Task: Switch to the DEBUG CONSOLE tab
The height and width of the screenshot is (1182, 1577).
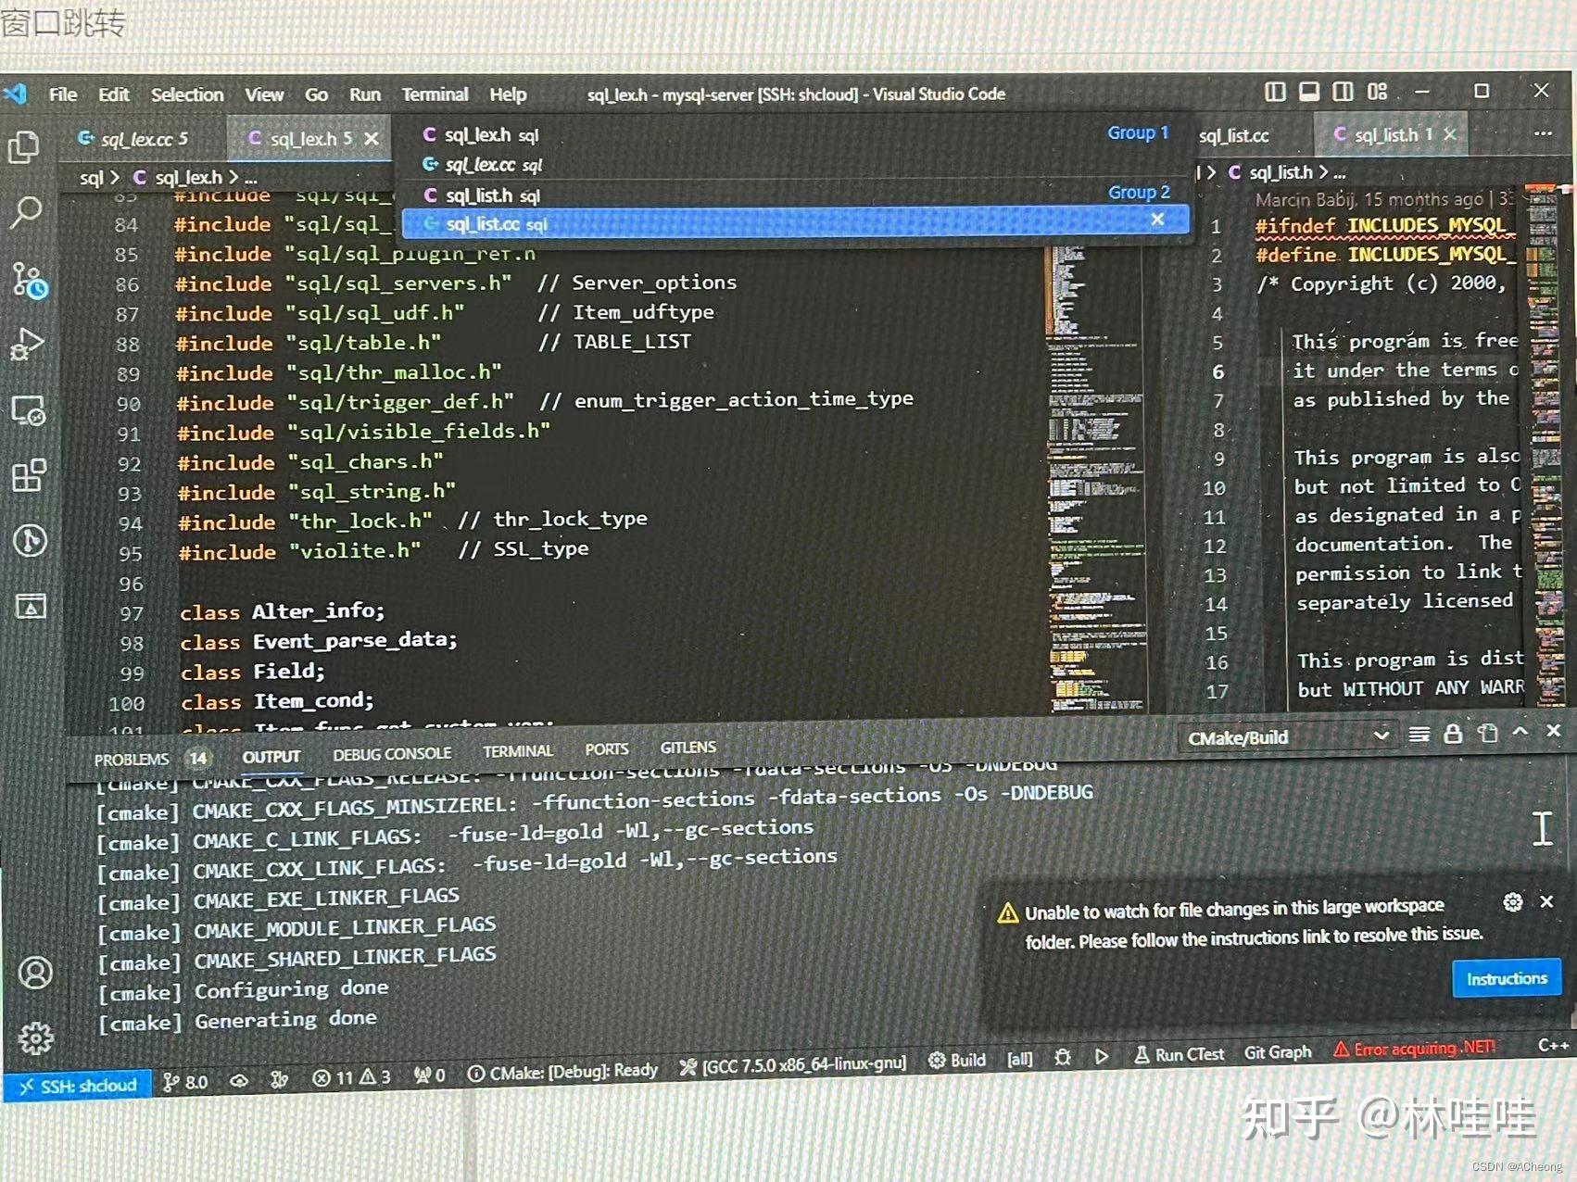Action: pyautogui.click(x=392, y=753)
